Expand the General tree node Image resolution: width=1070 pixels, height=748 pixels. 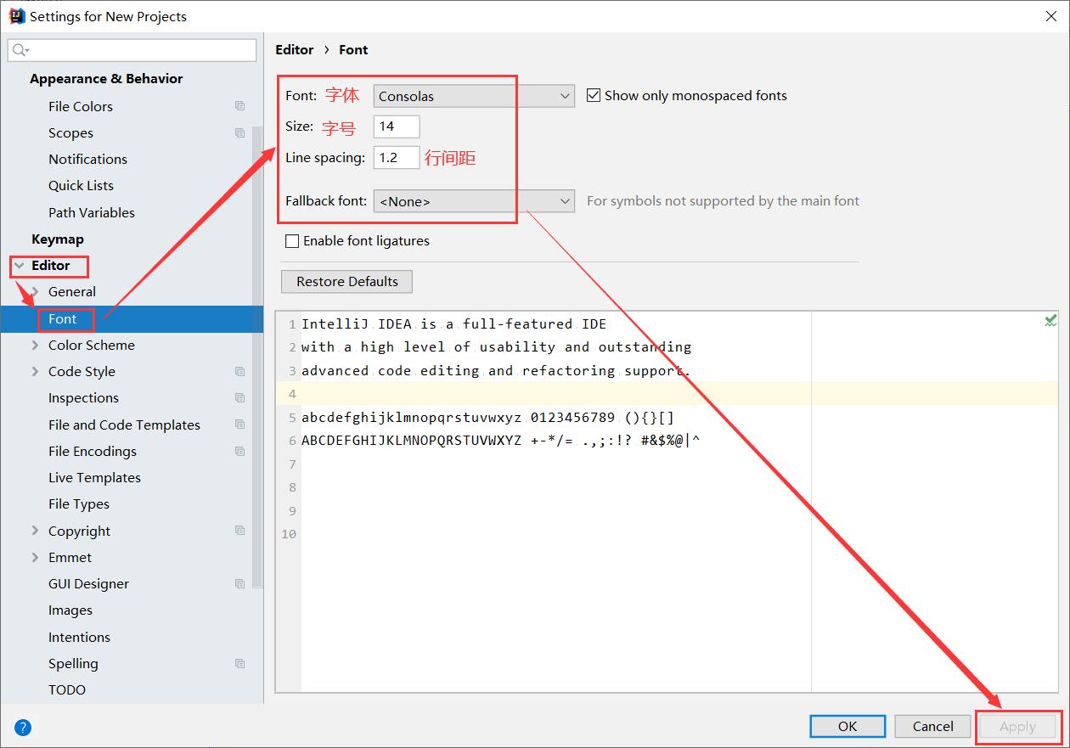(35, 292)
